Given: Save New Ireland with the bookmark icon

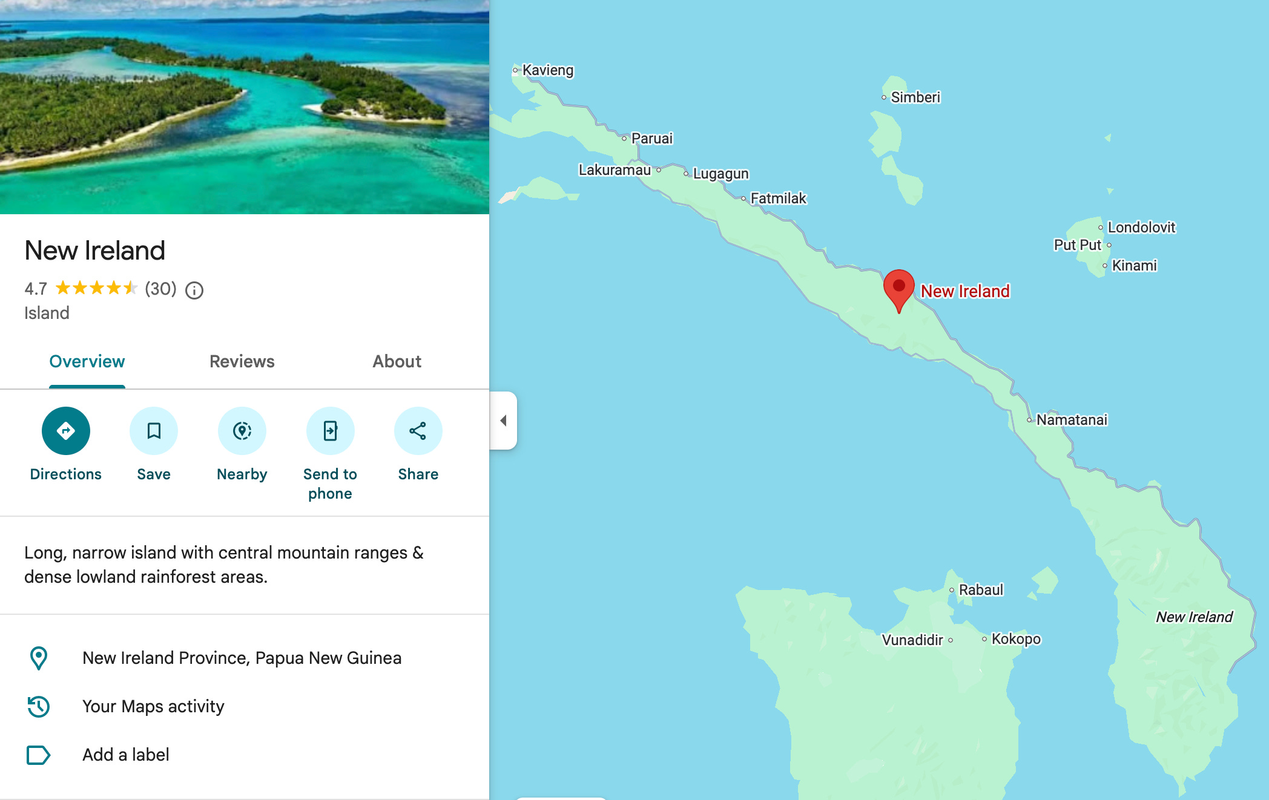Looking at the screenshot, I should point(154,431).
